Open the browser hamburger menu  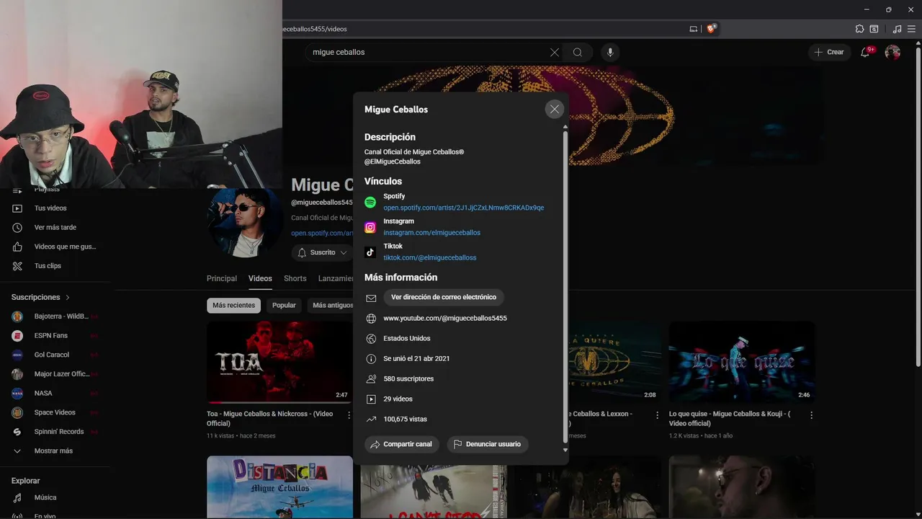coord(913,29)
